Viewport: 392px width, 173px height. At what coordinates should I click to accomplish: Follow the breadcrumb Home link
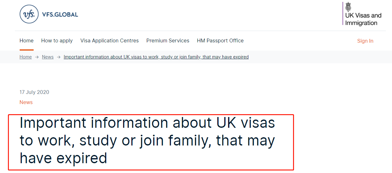point(26,57)
